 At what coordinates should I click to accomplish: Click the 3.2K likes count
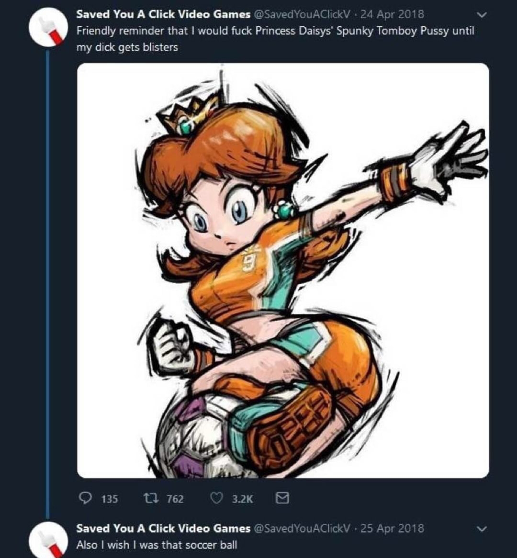[x=242, y=499]
